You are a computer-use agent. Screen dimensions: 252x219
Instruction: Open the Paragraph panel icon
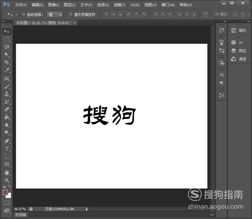click(222, 83)
